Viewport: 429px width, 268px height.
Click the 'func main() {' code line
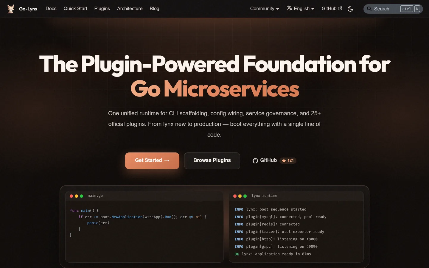84,211
